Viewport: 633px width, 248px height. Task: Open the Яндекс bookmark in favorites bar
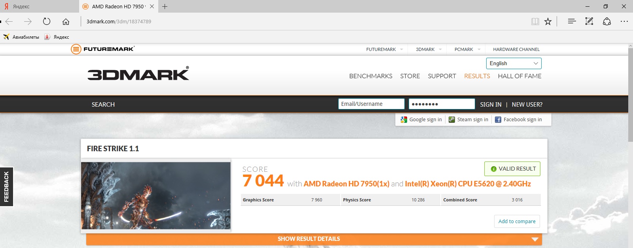pos(57,37)
